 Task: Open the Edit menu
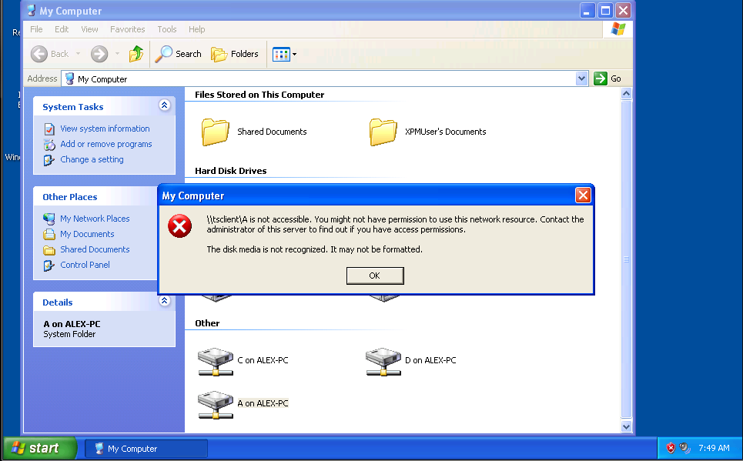tap(62, 29)
